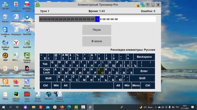Click the left Shift key
Image resolution: width=197 pixels, height=110 pixels.
[48, 78]
